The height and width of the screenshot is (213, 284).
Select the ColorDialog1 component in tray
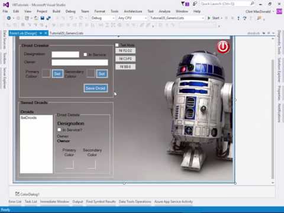(27, 194)
